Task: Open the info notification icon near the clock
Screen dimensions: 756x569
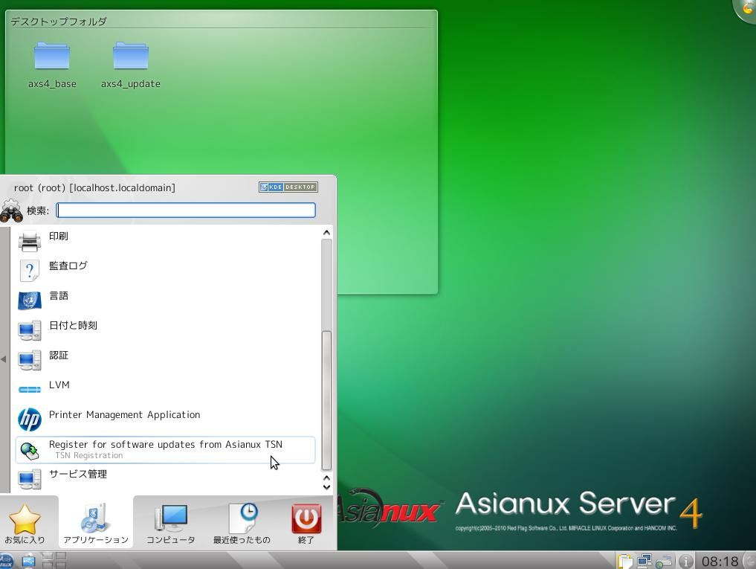Action: point(685,561)
